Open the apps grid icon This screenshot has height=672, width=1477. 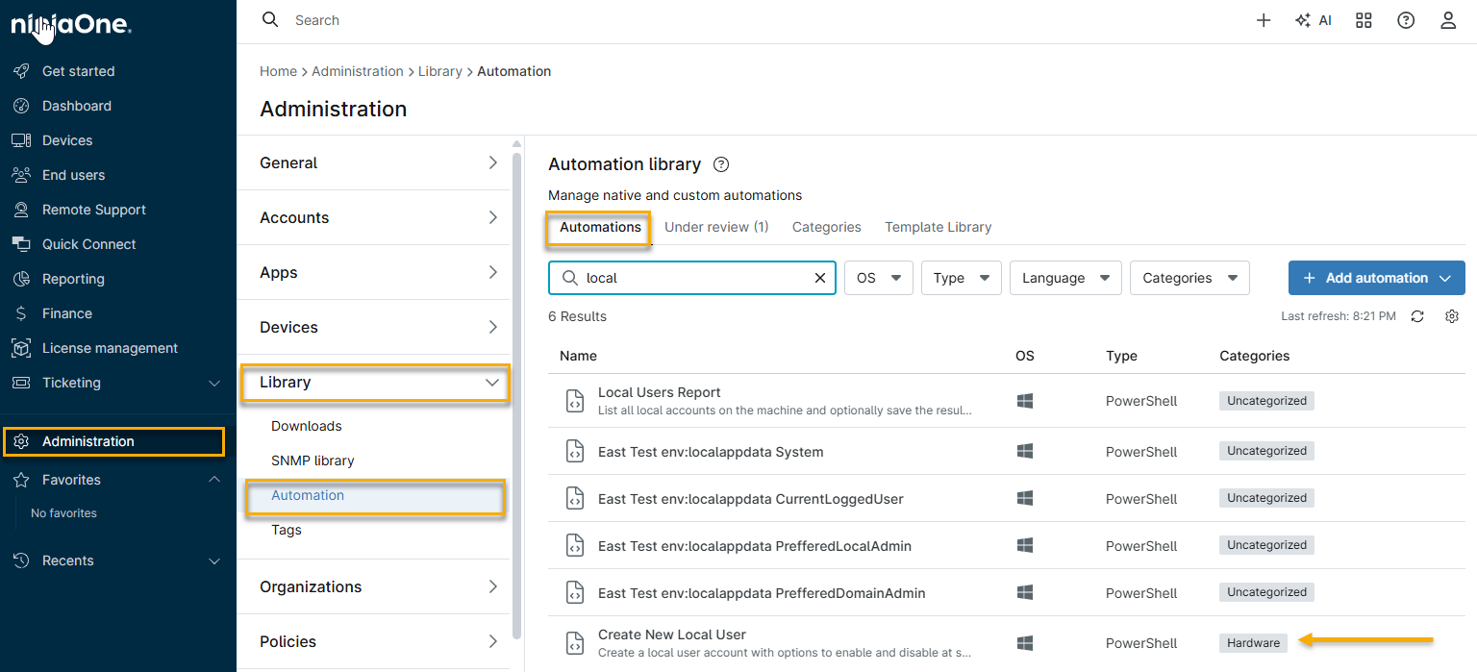coord(1364,20)
